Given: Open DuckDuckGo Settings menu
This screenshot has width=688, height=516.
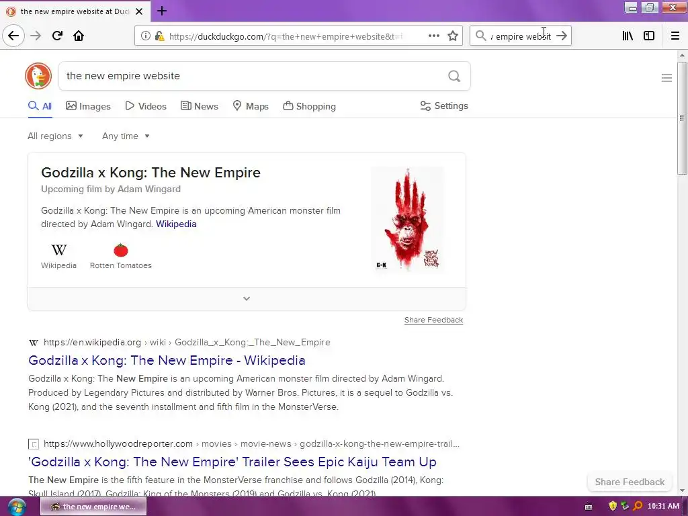Looking at the screenshot, I should click(x=444, y=105).
